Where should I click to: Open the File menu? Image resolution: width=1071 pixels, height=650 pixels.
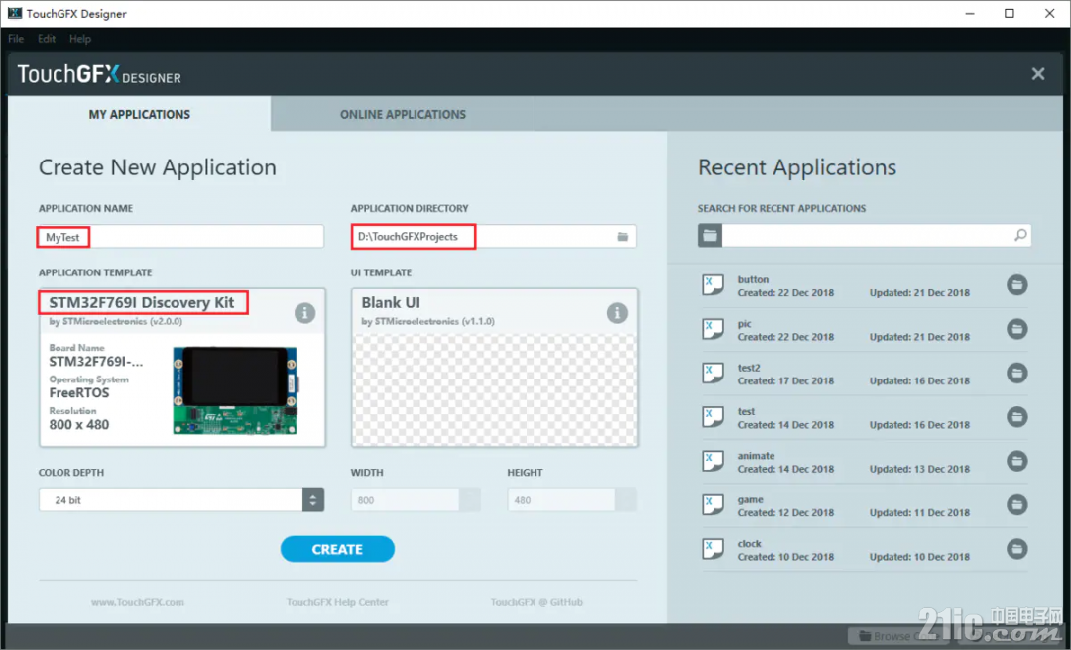[x=16, y=39]
